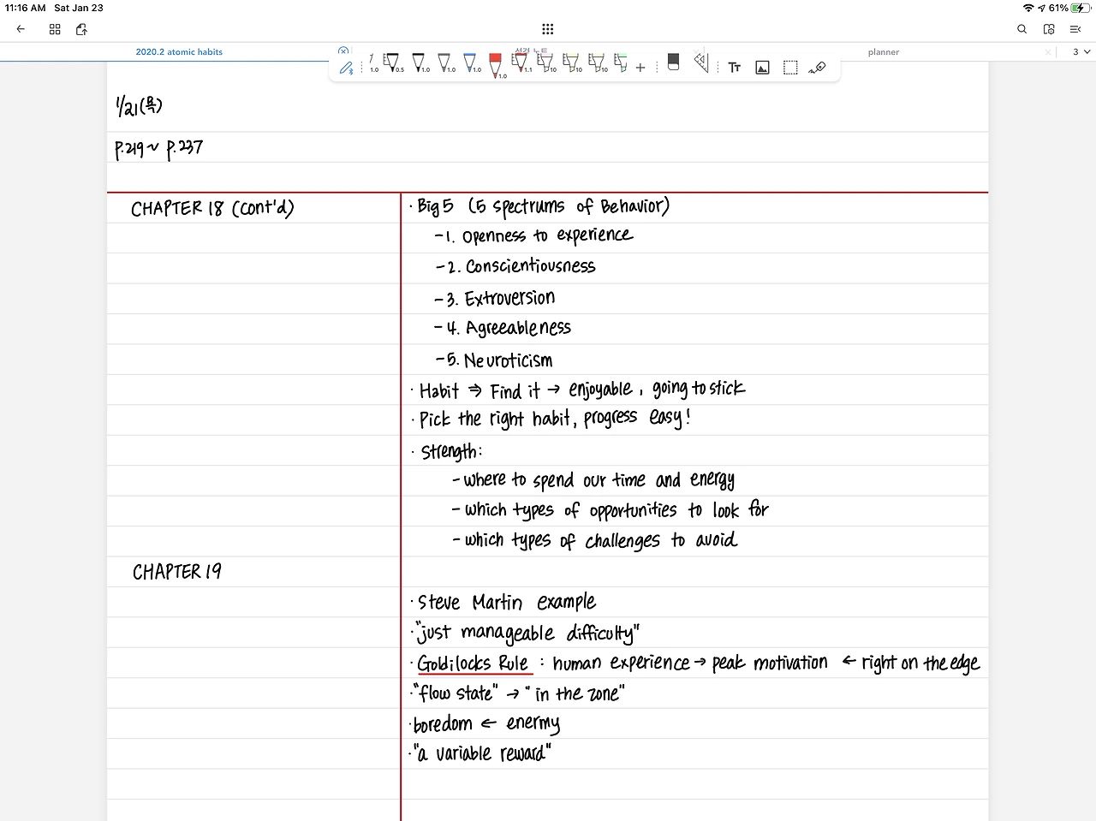Open search with the magnifier icon
This screenshot has height=821, width=1096.
1022,29
